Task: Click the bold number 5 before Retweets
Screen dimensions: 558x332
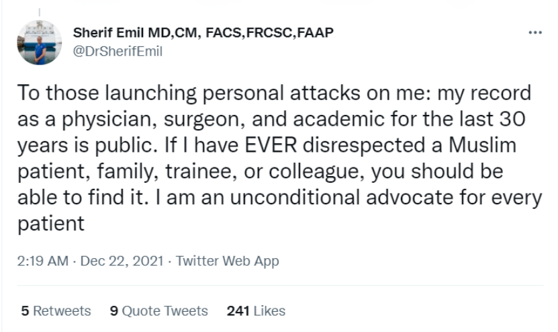Action: (x=25, y=310)
